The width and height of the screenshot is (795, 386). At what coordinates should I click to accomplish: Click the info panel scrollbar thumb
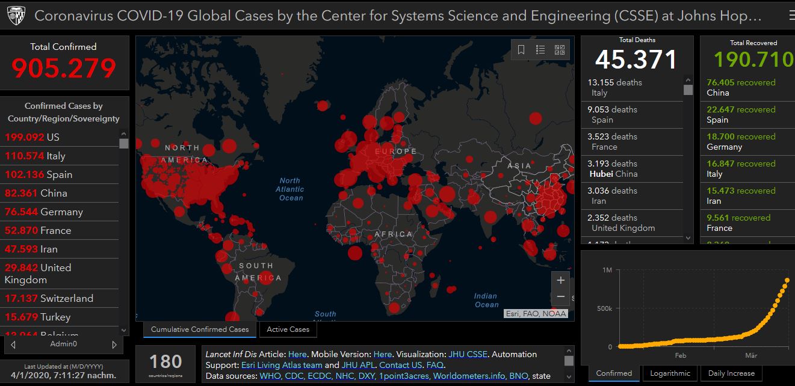(x=569, y=360)
